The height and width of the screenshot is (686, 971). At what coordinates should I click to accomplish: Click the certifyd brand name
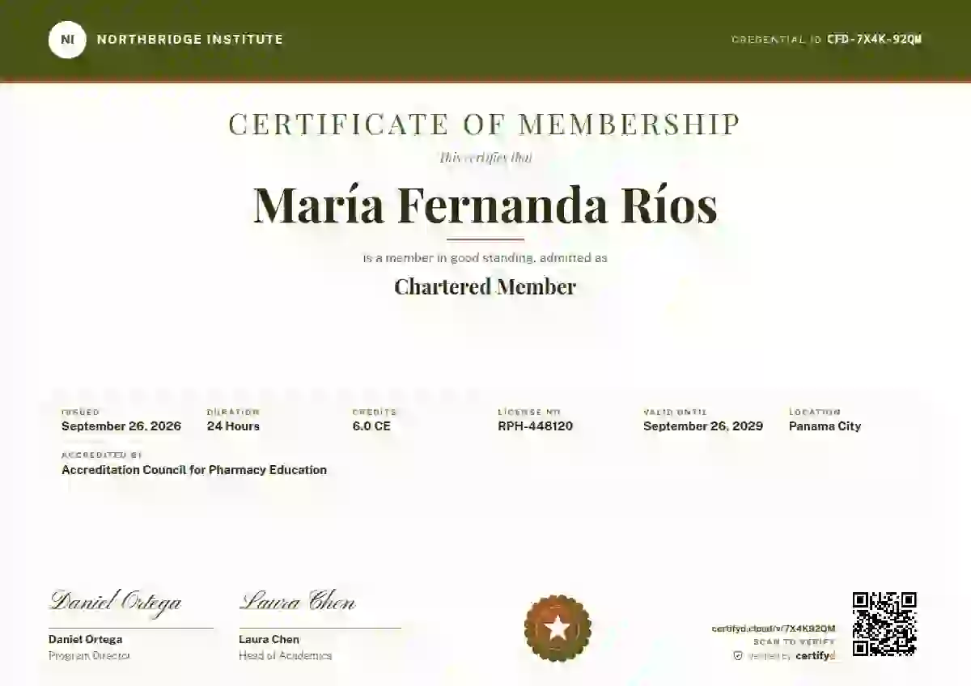pos(815,656)
